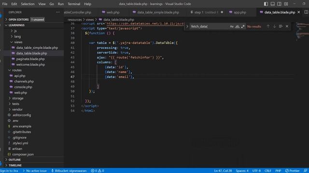
Task: Open composer.json file
Action: coord(23,154)
